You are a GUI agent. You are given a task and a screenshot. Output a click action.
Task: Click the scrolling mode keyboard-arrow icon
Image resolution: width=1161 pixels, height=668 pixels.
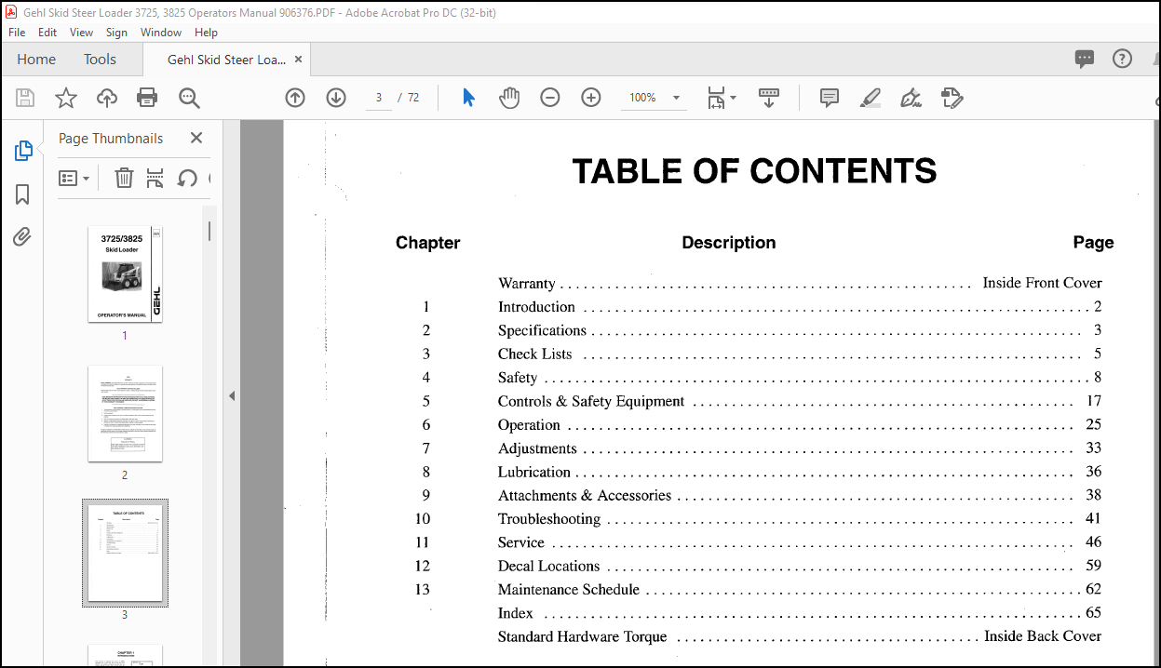[769, 98]
